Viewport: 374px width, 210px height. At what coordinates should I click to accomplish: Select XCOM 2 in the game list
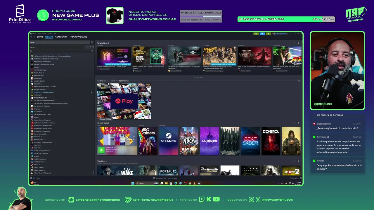(36, 156)
